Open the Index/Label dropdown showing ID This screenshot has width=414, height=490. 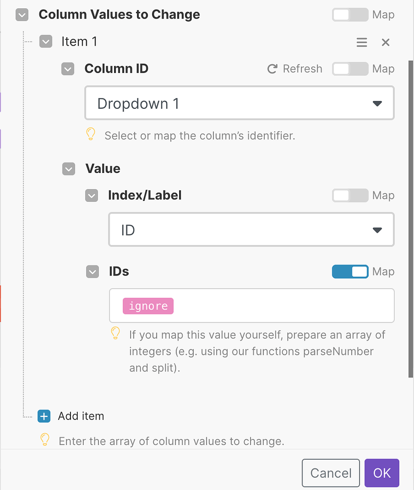point(251,229)
